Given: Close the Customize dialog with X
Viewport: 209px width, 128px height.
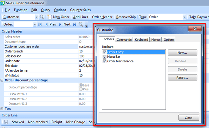Looking at the screenshot, I should point(195,28).
